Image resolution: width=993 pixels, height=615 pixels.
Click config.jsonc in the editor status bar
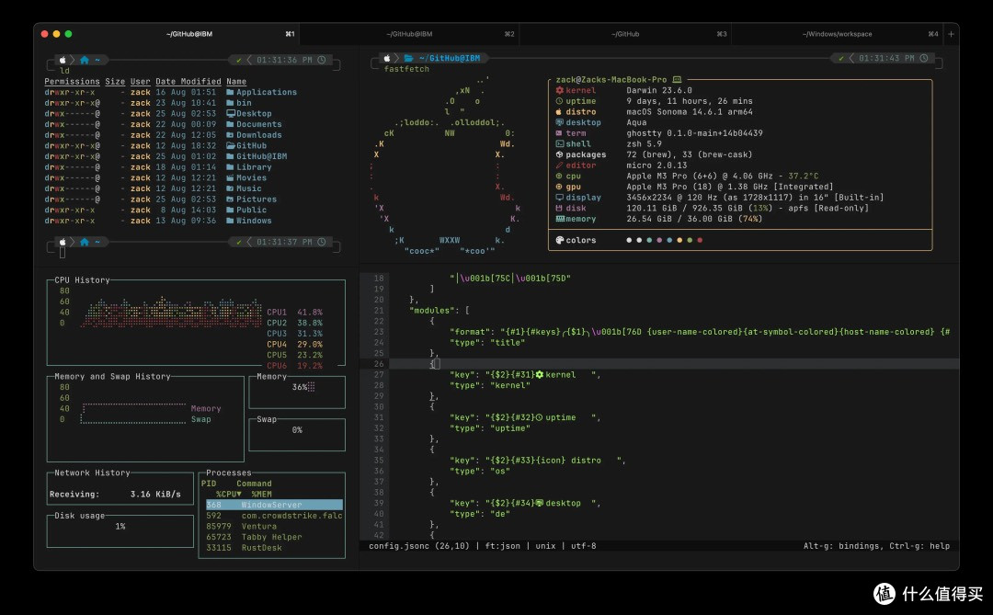tap(399, 546)
